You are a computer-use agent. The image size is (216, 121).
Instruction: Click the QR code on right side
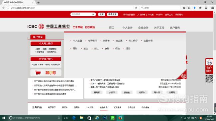pyautogui.click(x=209, y=79)
